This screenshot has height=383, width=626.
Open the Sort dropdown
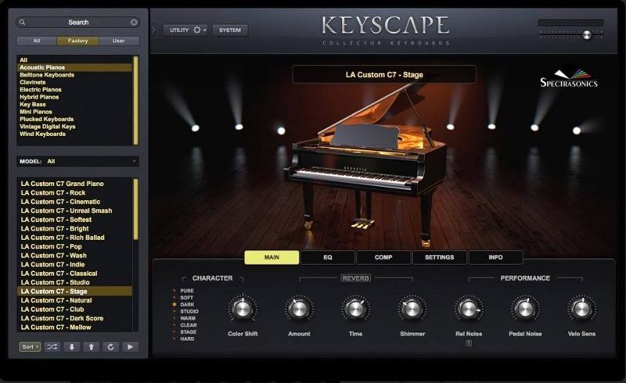pyautogui.click(x=30, y=347)
